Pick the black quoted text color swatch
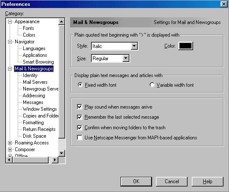The image size is (229, 192). pos(185,46)
